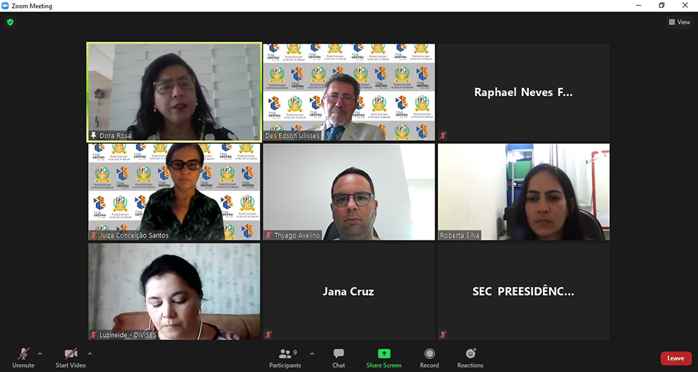Image resolution: width=698 pixels, height=372 pixels.
Task: Click the Zoom logo in the title bar
Action: pyautogui.click(x=5, y=6)
